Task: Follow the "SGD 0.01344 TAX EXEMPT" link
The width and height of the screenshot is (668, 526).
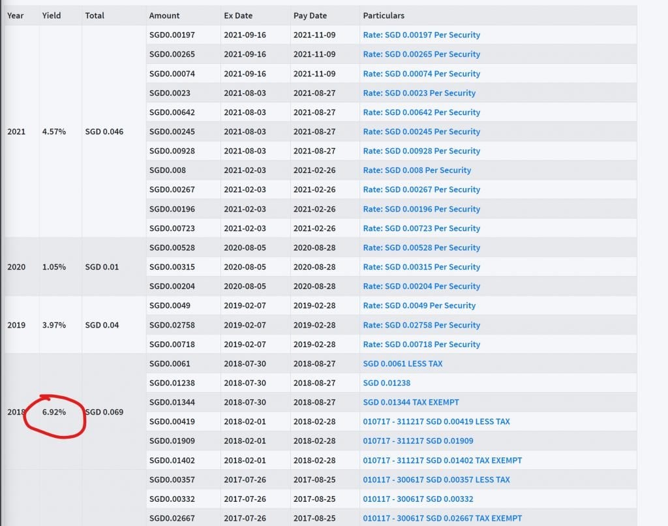Action: point(411,402)
